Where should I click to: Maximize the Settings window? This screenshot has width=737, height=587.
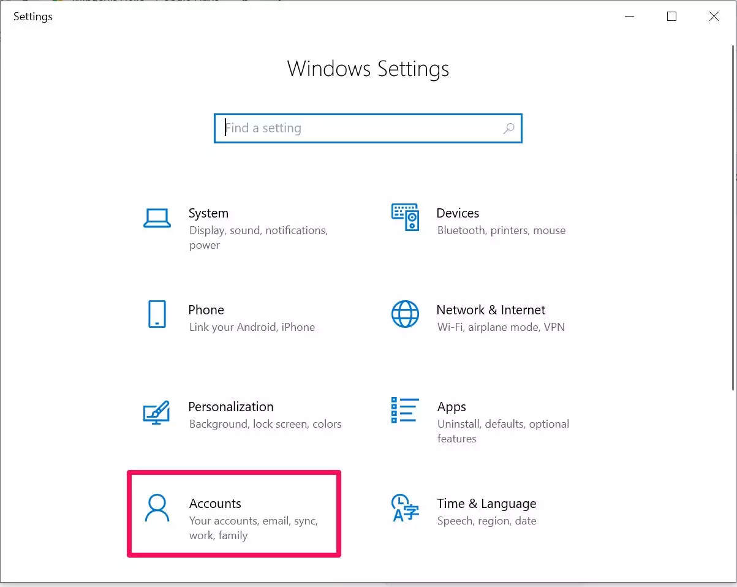pyautogui.click(x=671, y=17)
